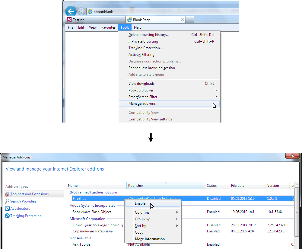Click the add-on list vertical scrollbar thumb

click(x=297, y=212)
